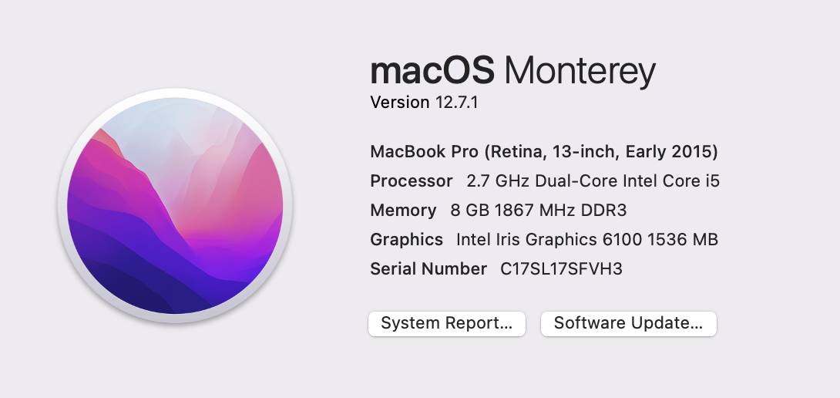Viewport: 840px width, 398px height.
Task: Select the serial number C17SL17SFVH3
Action: tap(561, 269)
